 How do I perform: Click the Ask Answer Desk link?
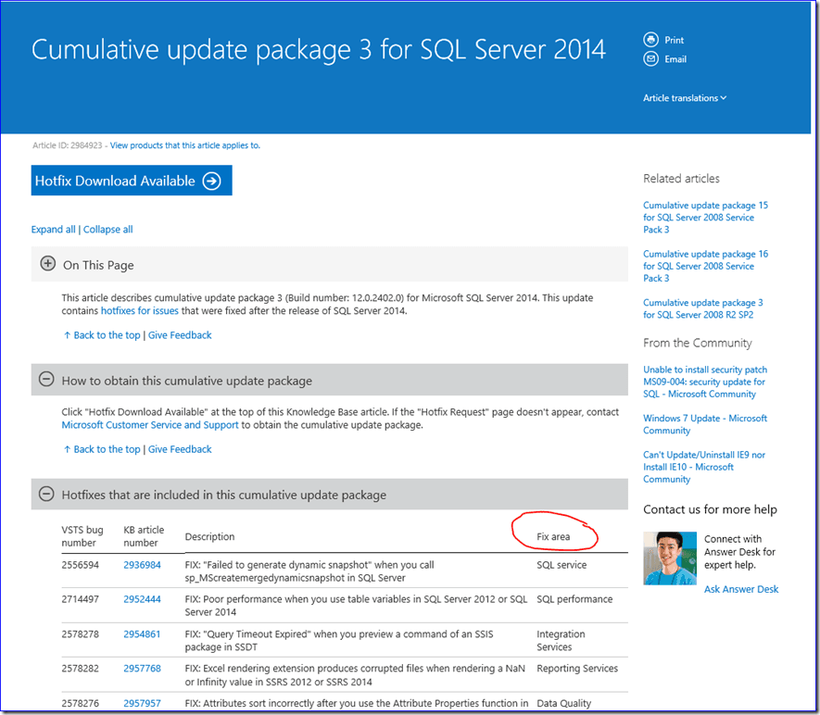tap(741, 589)
